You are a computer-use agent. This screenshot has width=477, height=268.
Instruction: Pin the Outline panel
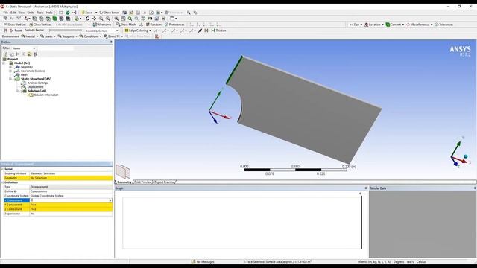[x=111, y=42]
